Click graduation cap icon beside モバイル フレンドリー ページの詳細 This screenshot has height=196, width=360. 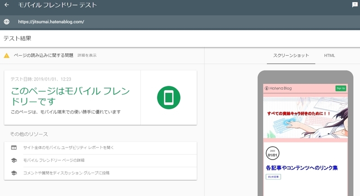point(14,160)
